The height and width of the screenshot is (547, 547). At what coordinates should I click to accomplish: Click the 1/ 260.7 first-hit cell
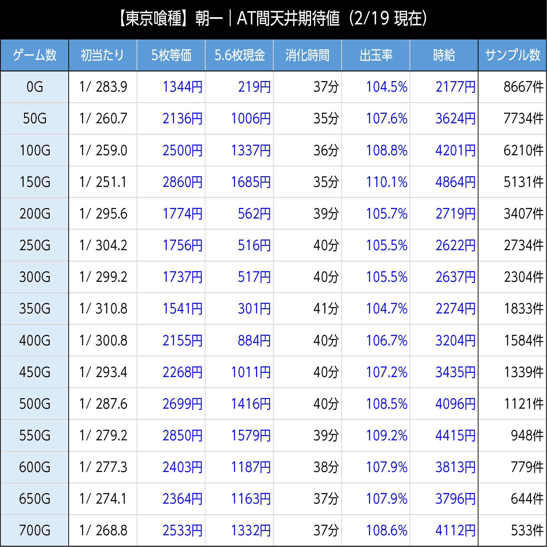coord(103,118)
